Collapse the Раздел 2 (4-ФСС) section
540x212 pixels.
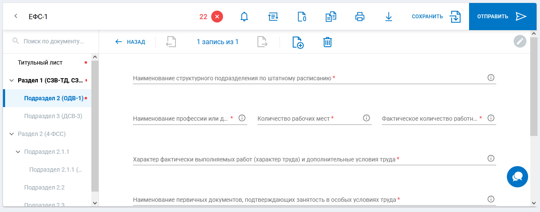coord(11,134)
